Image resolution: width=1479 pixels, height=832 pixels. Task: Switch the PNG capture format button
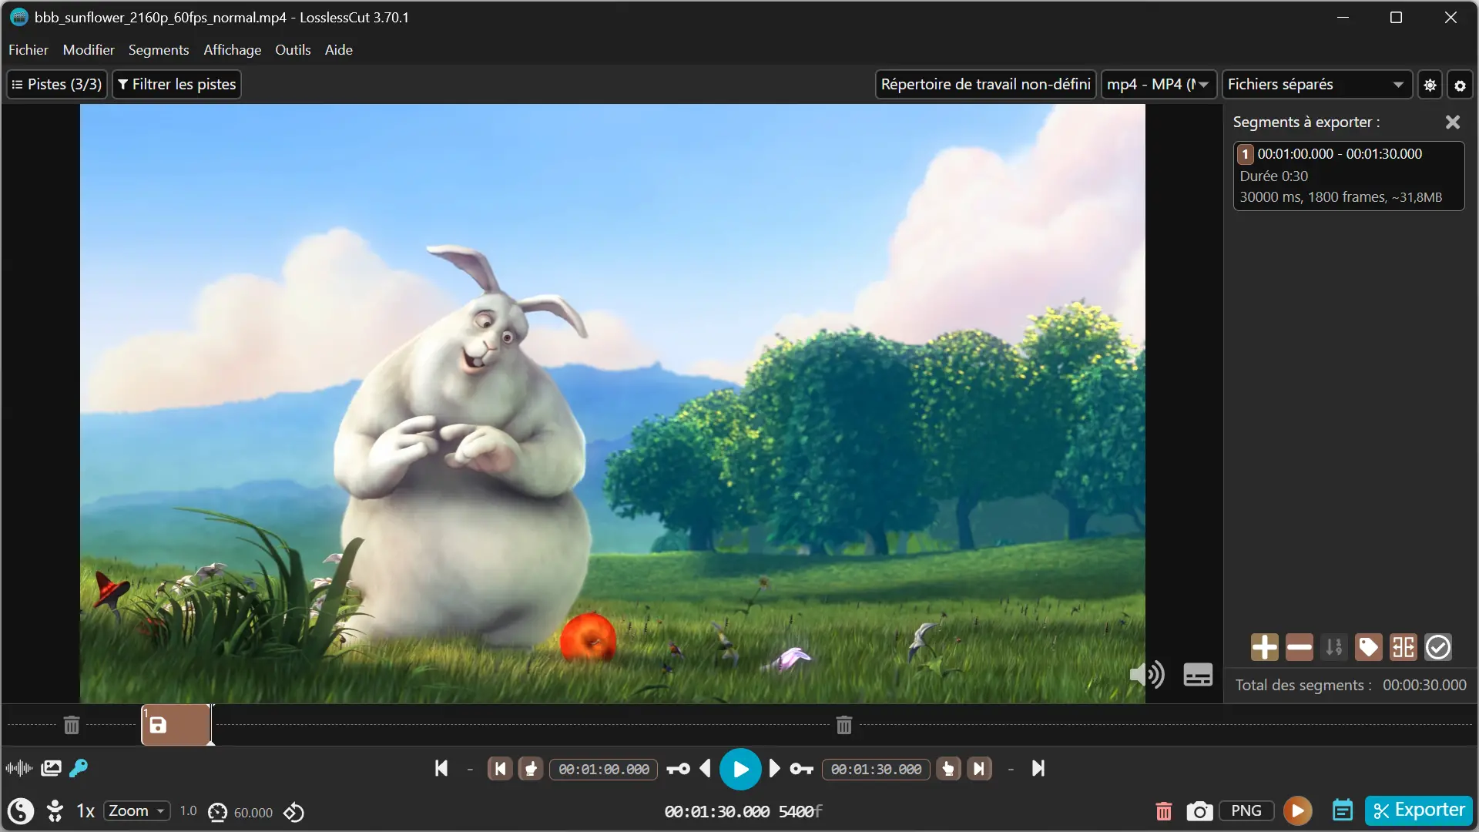click(x=1246, y=810)
